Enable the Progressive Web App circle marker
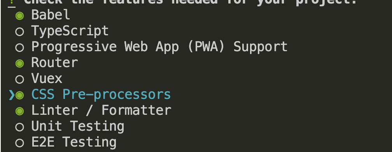 (x=19, y=48)
